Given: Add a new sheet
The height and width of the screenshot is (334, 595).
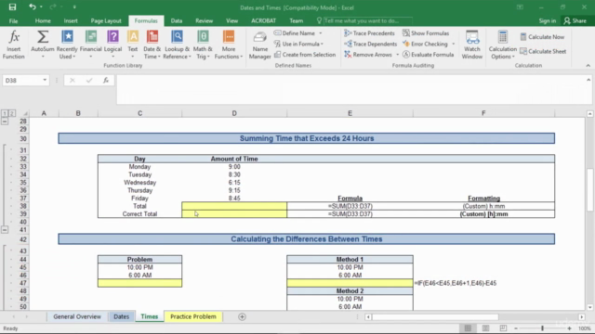Looking at the screenshot, I should tap(242, 316).
